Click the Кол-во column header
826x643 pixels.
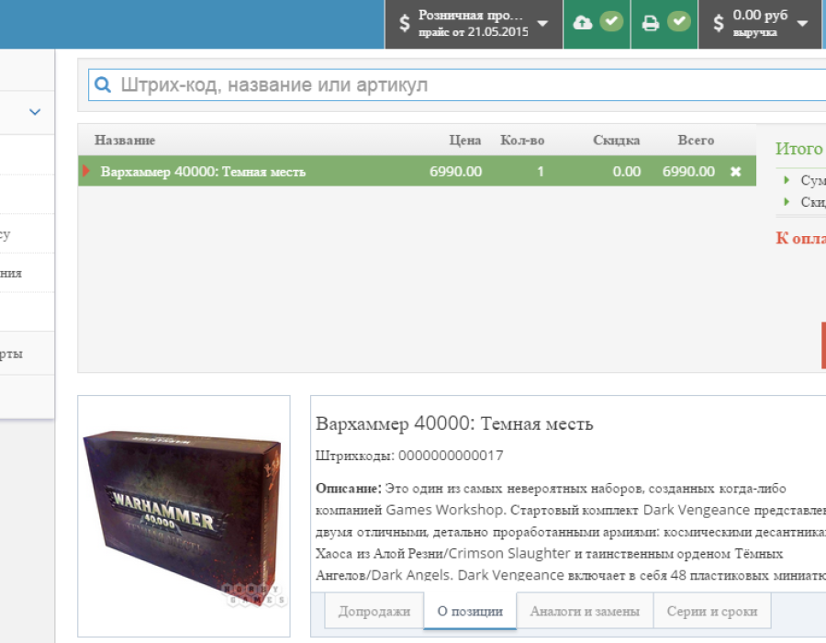(x=522, y=141)
